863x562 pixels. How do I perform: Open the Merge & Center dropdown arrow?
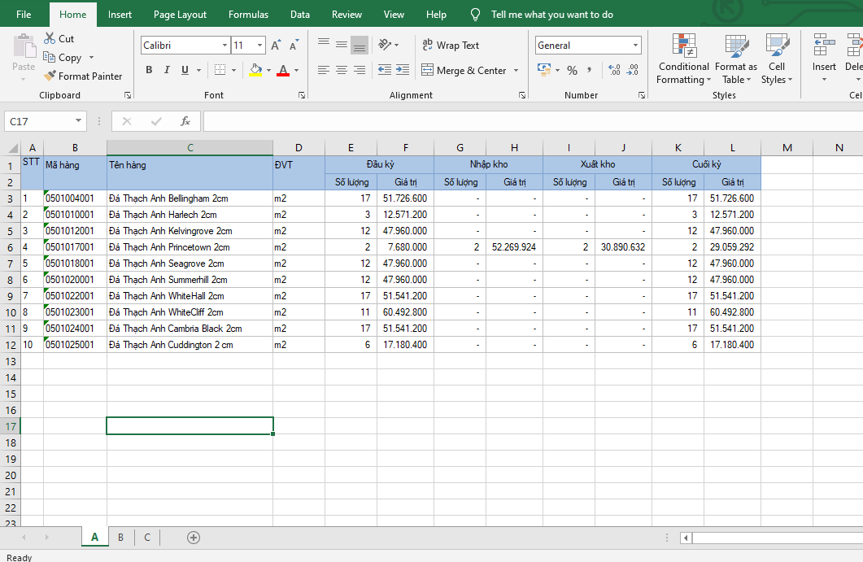[516, 71]
